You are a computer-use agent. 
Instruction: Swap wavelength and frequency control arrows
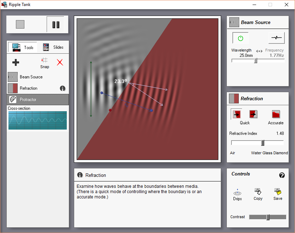[x=259, y=51]
